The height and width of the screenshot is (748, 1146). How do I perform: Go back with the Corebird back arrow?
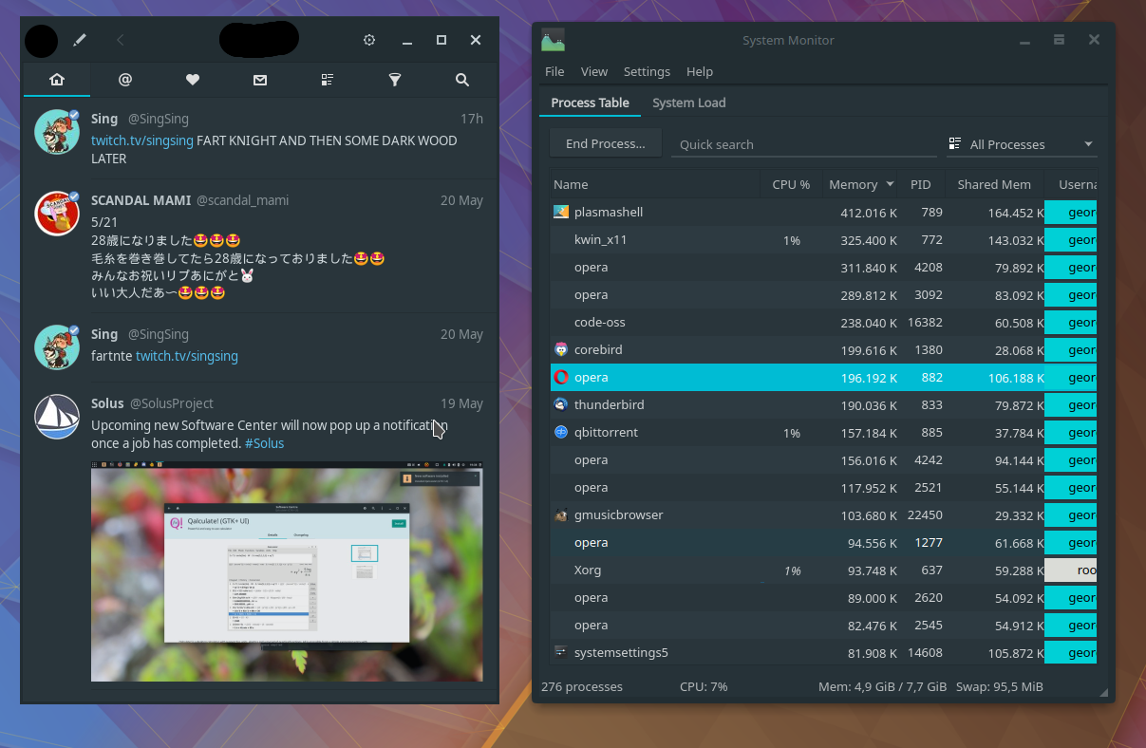click(x=121, y=40)
